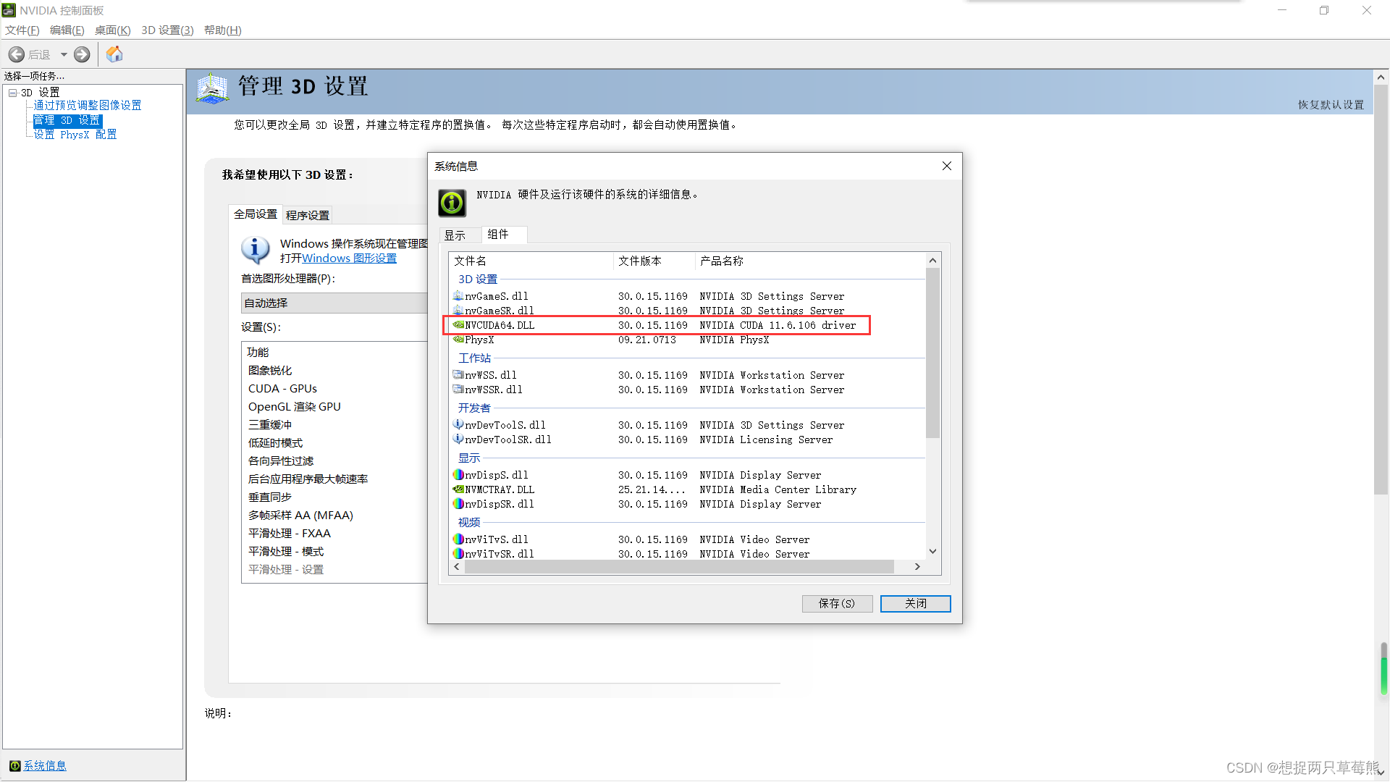1390x782 pixels.
Task: Select 低延时模式 setting row
Action: click(275, 443)
